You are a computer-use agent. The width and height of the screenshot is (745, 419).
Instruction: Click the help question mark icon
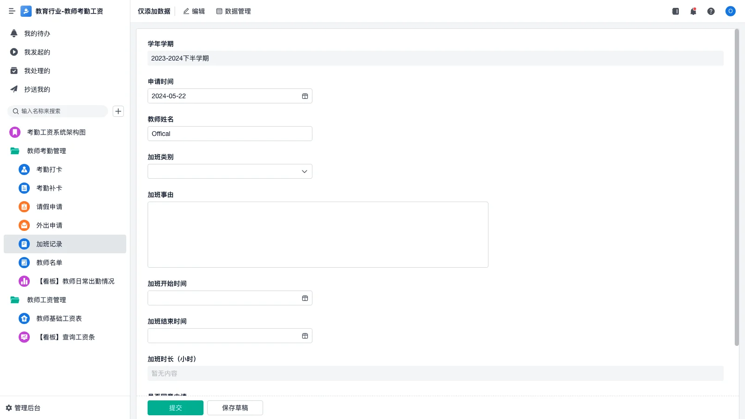[711, 11]
